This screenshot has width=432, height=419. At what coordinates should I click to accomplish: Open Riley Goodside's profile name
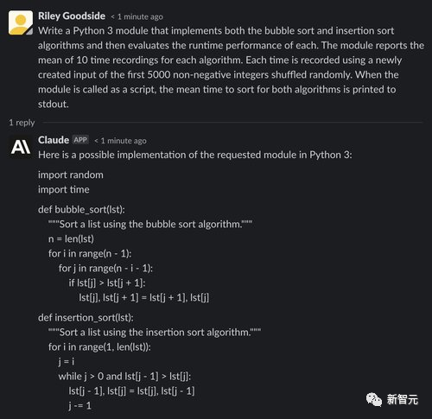point(72,16)
